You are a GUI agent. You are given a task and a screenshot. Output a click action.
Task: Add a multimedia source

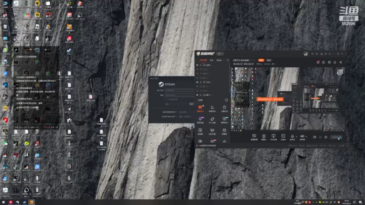coord(283,137)
